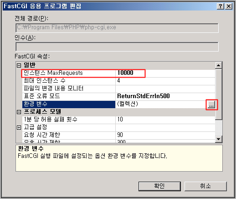236x199 pixels.
Task: Click the request timeout value 90
Action: (x=120, y=135)
